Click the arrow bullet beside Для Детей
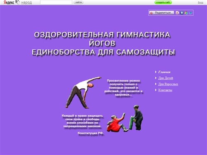The image size is (207, 155). click(156, 78)
